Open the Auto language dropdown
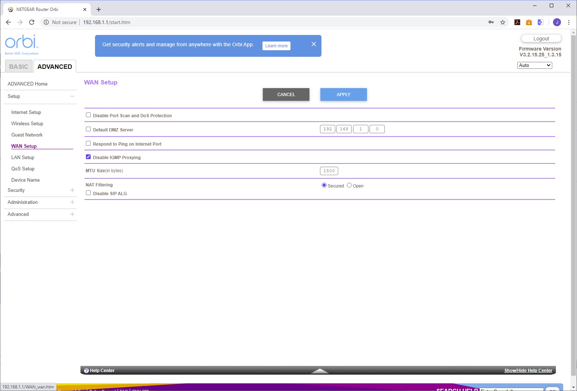 click(x=534, y=65)
